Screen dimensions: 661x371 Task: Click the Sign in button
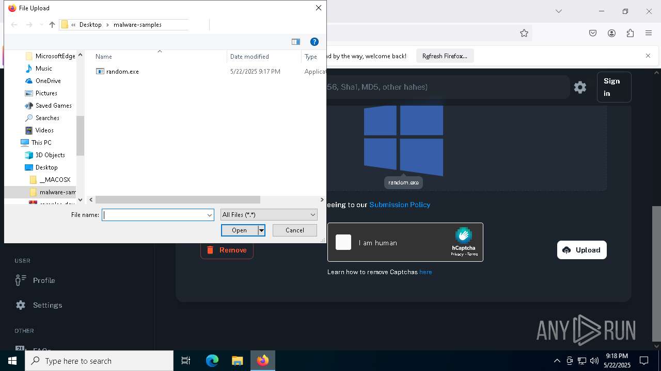pyautogui.click(x=614, y=87)
